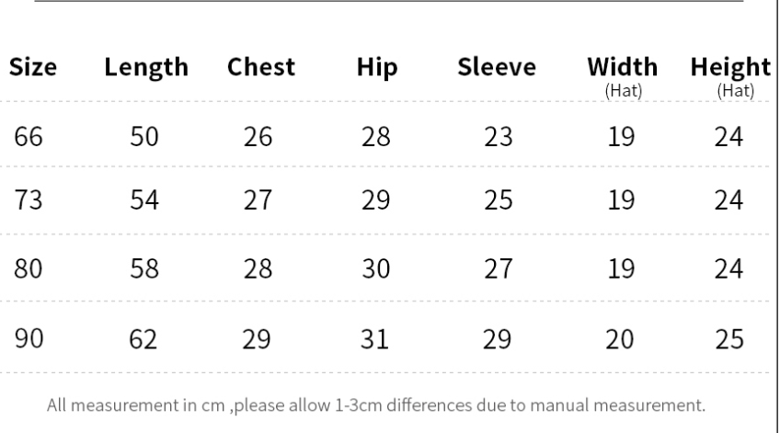Image resolution: width=780 pixels, height=433 pixels.
Task: Click the Length value 50 for size 66
Action: point(145,139)
